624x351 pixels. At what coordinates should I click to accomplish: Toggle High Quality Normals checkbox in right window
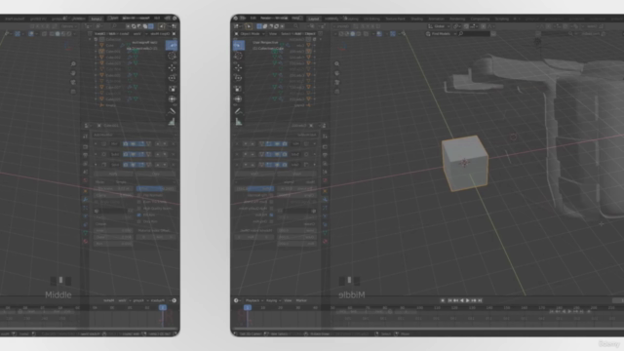(x=271, y=208)
